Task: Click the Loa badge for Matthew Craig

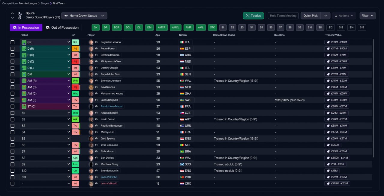Action: pos(75,164)
